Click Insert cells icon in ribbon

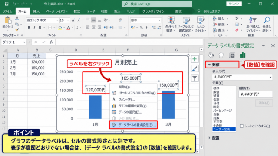pyautogui.click(x=215, y=19)
